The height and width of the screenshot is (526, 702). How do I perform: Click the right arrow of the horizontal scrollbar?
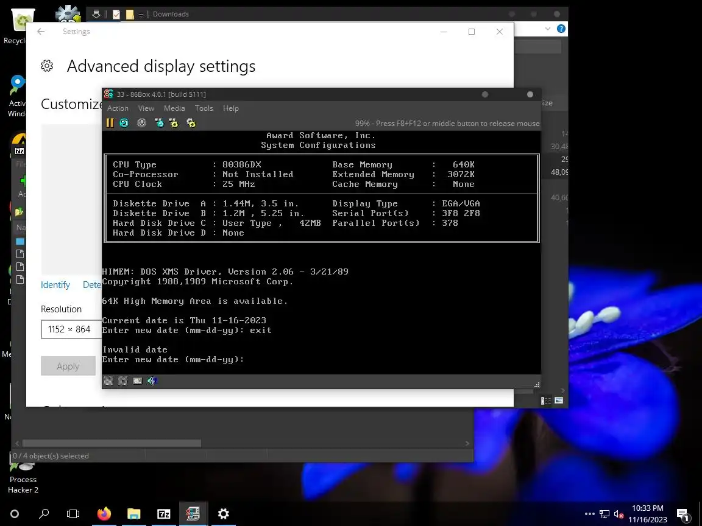point(467,443)
